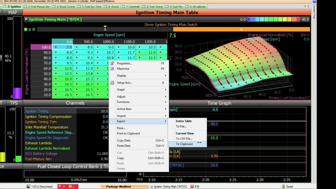The image size is (336, 189).
Task: Select Exhaust Lambda Normalised channel
Action: click(67, 148)
